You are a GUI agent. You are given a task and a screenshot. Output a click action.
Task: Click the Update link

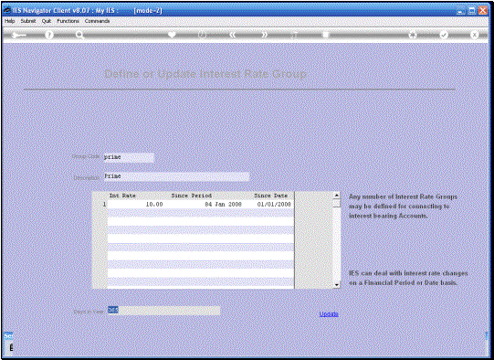pyautogui.click(x=329, y=314)
